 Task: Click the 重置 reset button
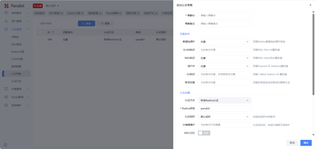[x=105, y=24]
